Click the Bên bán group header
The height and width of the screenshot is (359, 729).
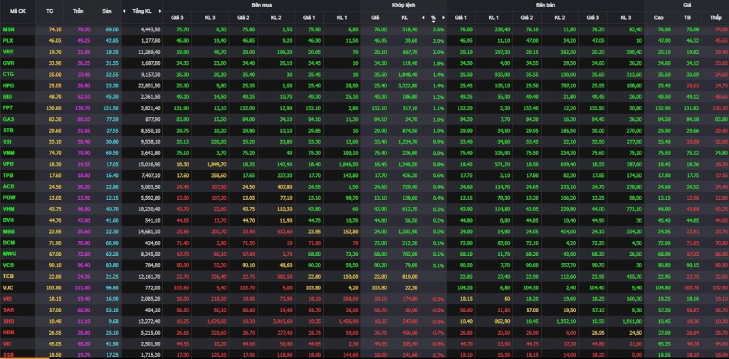pyautogui.click(x=545, y=5)
